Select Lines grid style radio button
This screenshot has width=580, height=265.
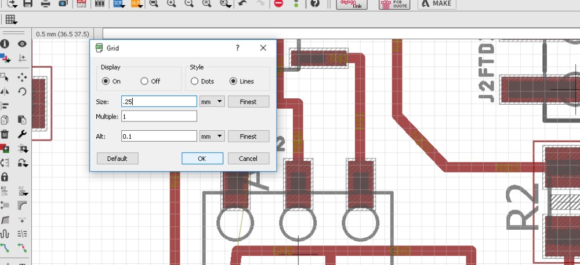(234, 82)
